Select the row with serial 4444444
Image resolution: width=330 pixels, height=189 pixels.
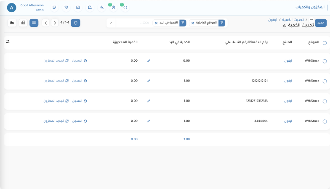click(x=324, y=121)
